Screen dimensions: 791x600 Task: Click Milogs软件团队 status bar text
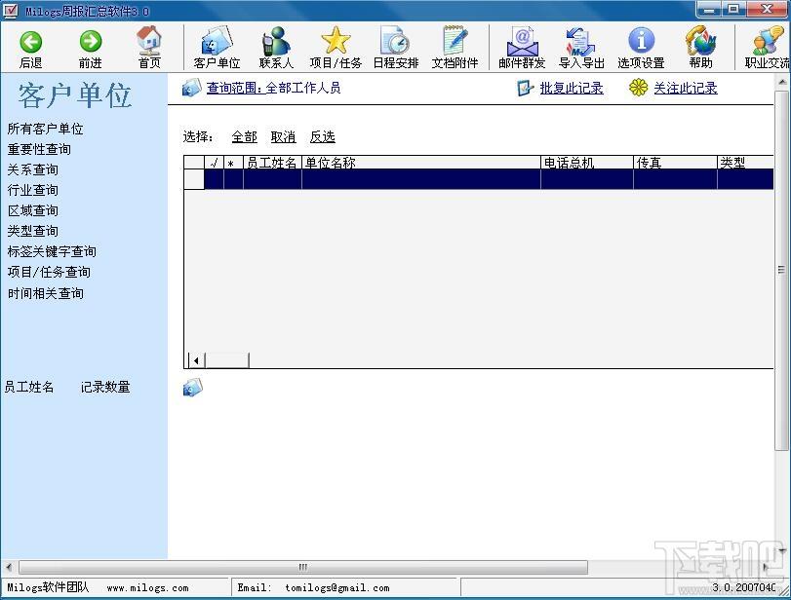click(x=48, y=587)
